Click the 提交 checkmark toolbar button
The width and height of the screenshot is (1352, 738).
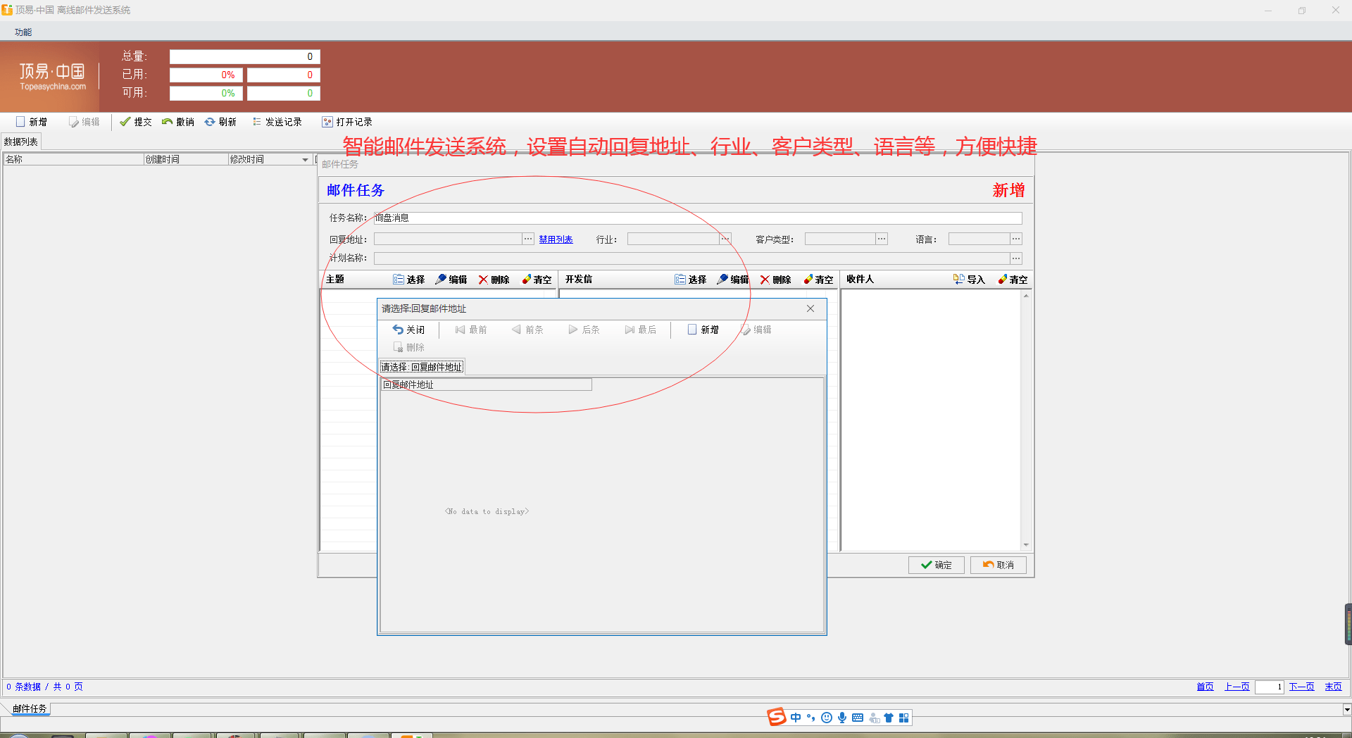135,122
